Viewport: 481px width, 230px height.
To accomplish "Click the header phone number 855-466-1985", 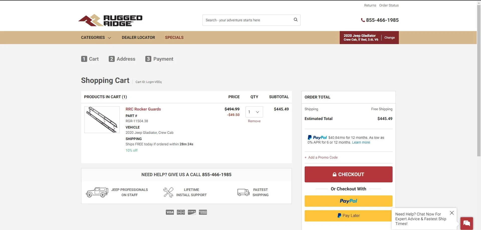I will pos(382,20).
